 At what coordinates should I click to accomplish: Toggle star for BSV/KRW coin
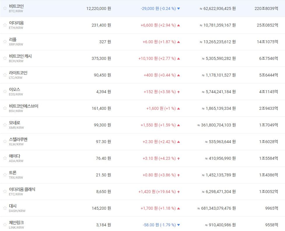(x=5, y=108)
